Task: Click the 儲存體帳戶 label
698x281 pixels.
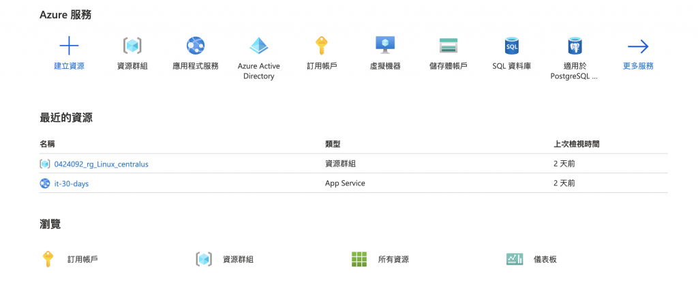Action: click(449, 66)
